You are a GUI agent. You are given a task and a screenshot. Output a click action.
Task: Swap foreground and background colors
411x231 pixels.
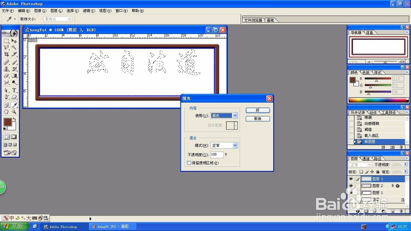click(x=15, y=119)
